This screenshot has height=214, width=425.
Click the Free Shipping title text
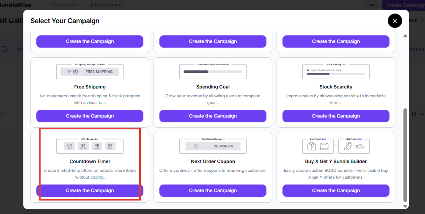coord(90,87)
